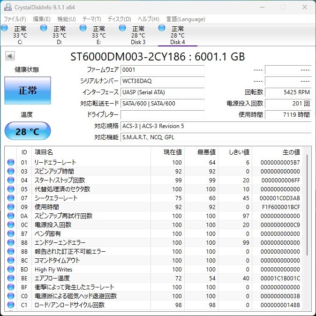Select the High Fly Writes row name
The width and height of the screenshot is (316, 316).
pyautogui.click(x=53, y=269)
